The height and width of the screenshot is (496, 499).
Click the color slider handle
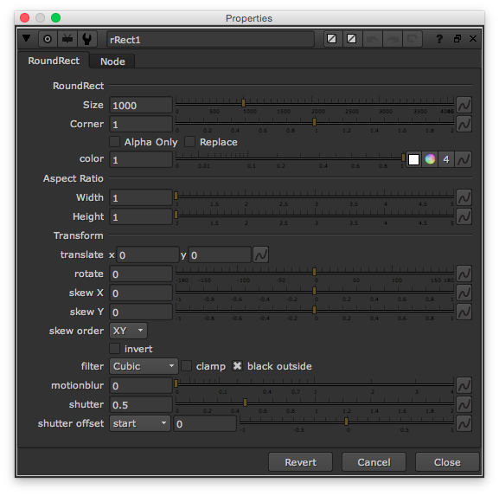pyautogui.click(x=403, y=158)
